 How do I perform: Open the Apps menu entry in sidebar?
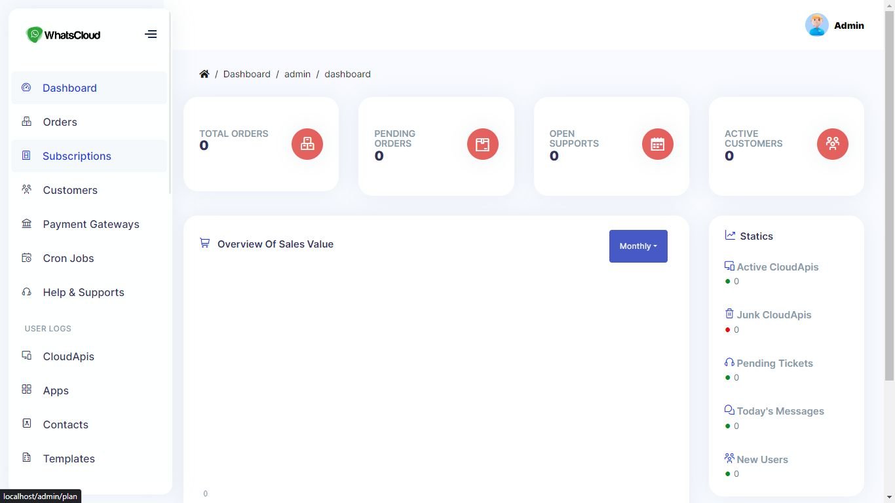(x=56, y=390)
